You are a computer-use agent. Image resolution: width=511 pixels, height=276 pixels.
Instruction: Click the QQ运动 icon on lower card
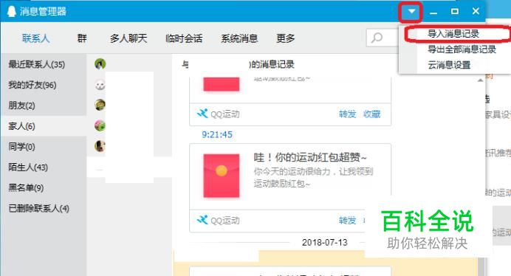(202, 220)
